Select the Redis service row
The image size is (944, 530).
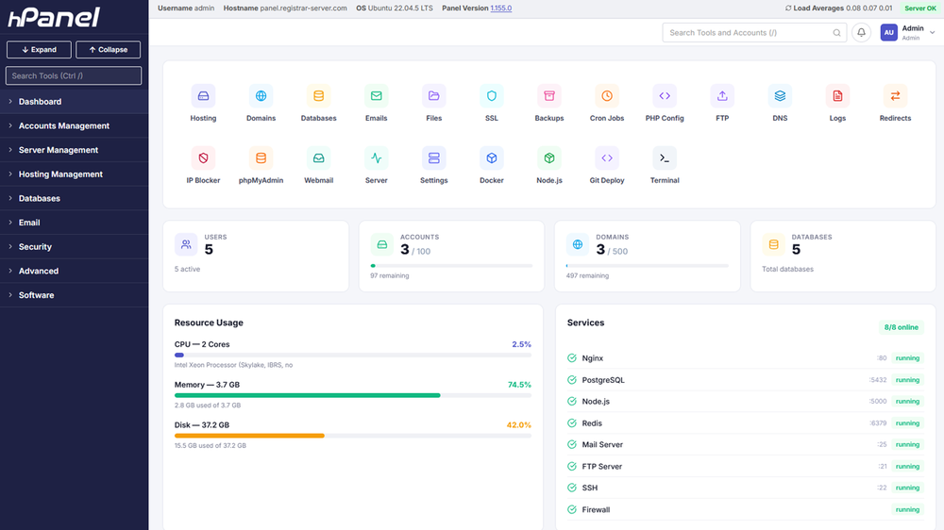[x=746, y=422]
